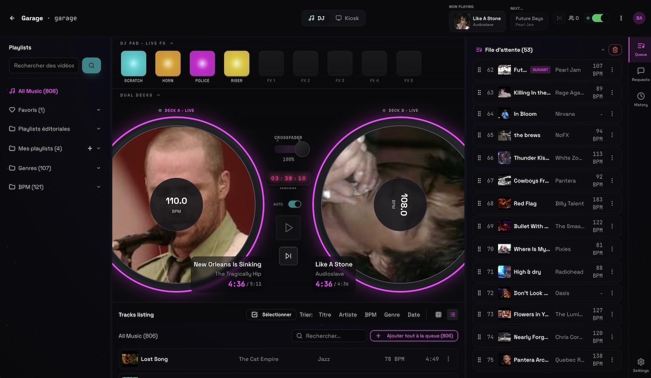Collapse the DJ Pad Live FX section
The height and width of the screenshot is (378, 651).
[x=171, y=43]
